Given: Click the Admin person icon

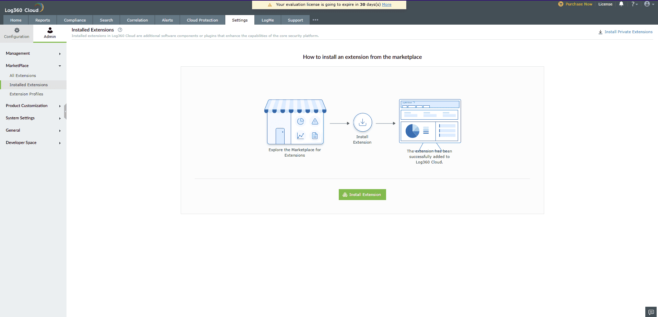Looking at the screenshot, I should click(x=50, y=30).
